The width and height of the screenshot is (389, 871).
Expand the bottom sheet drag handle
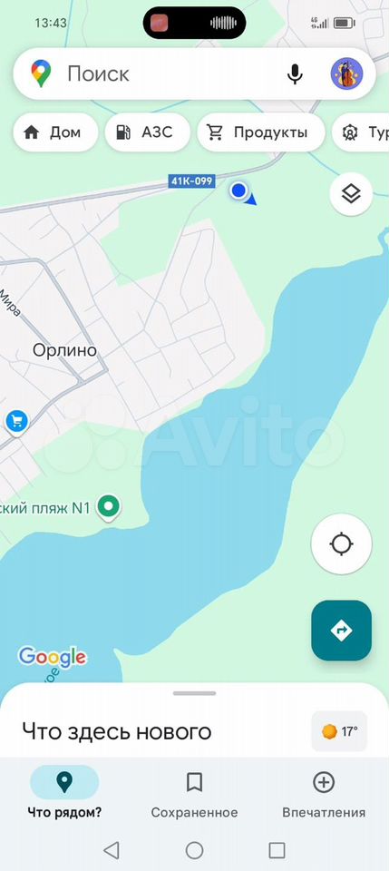click(194, 693)
